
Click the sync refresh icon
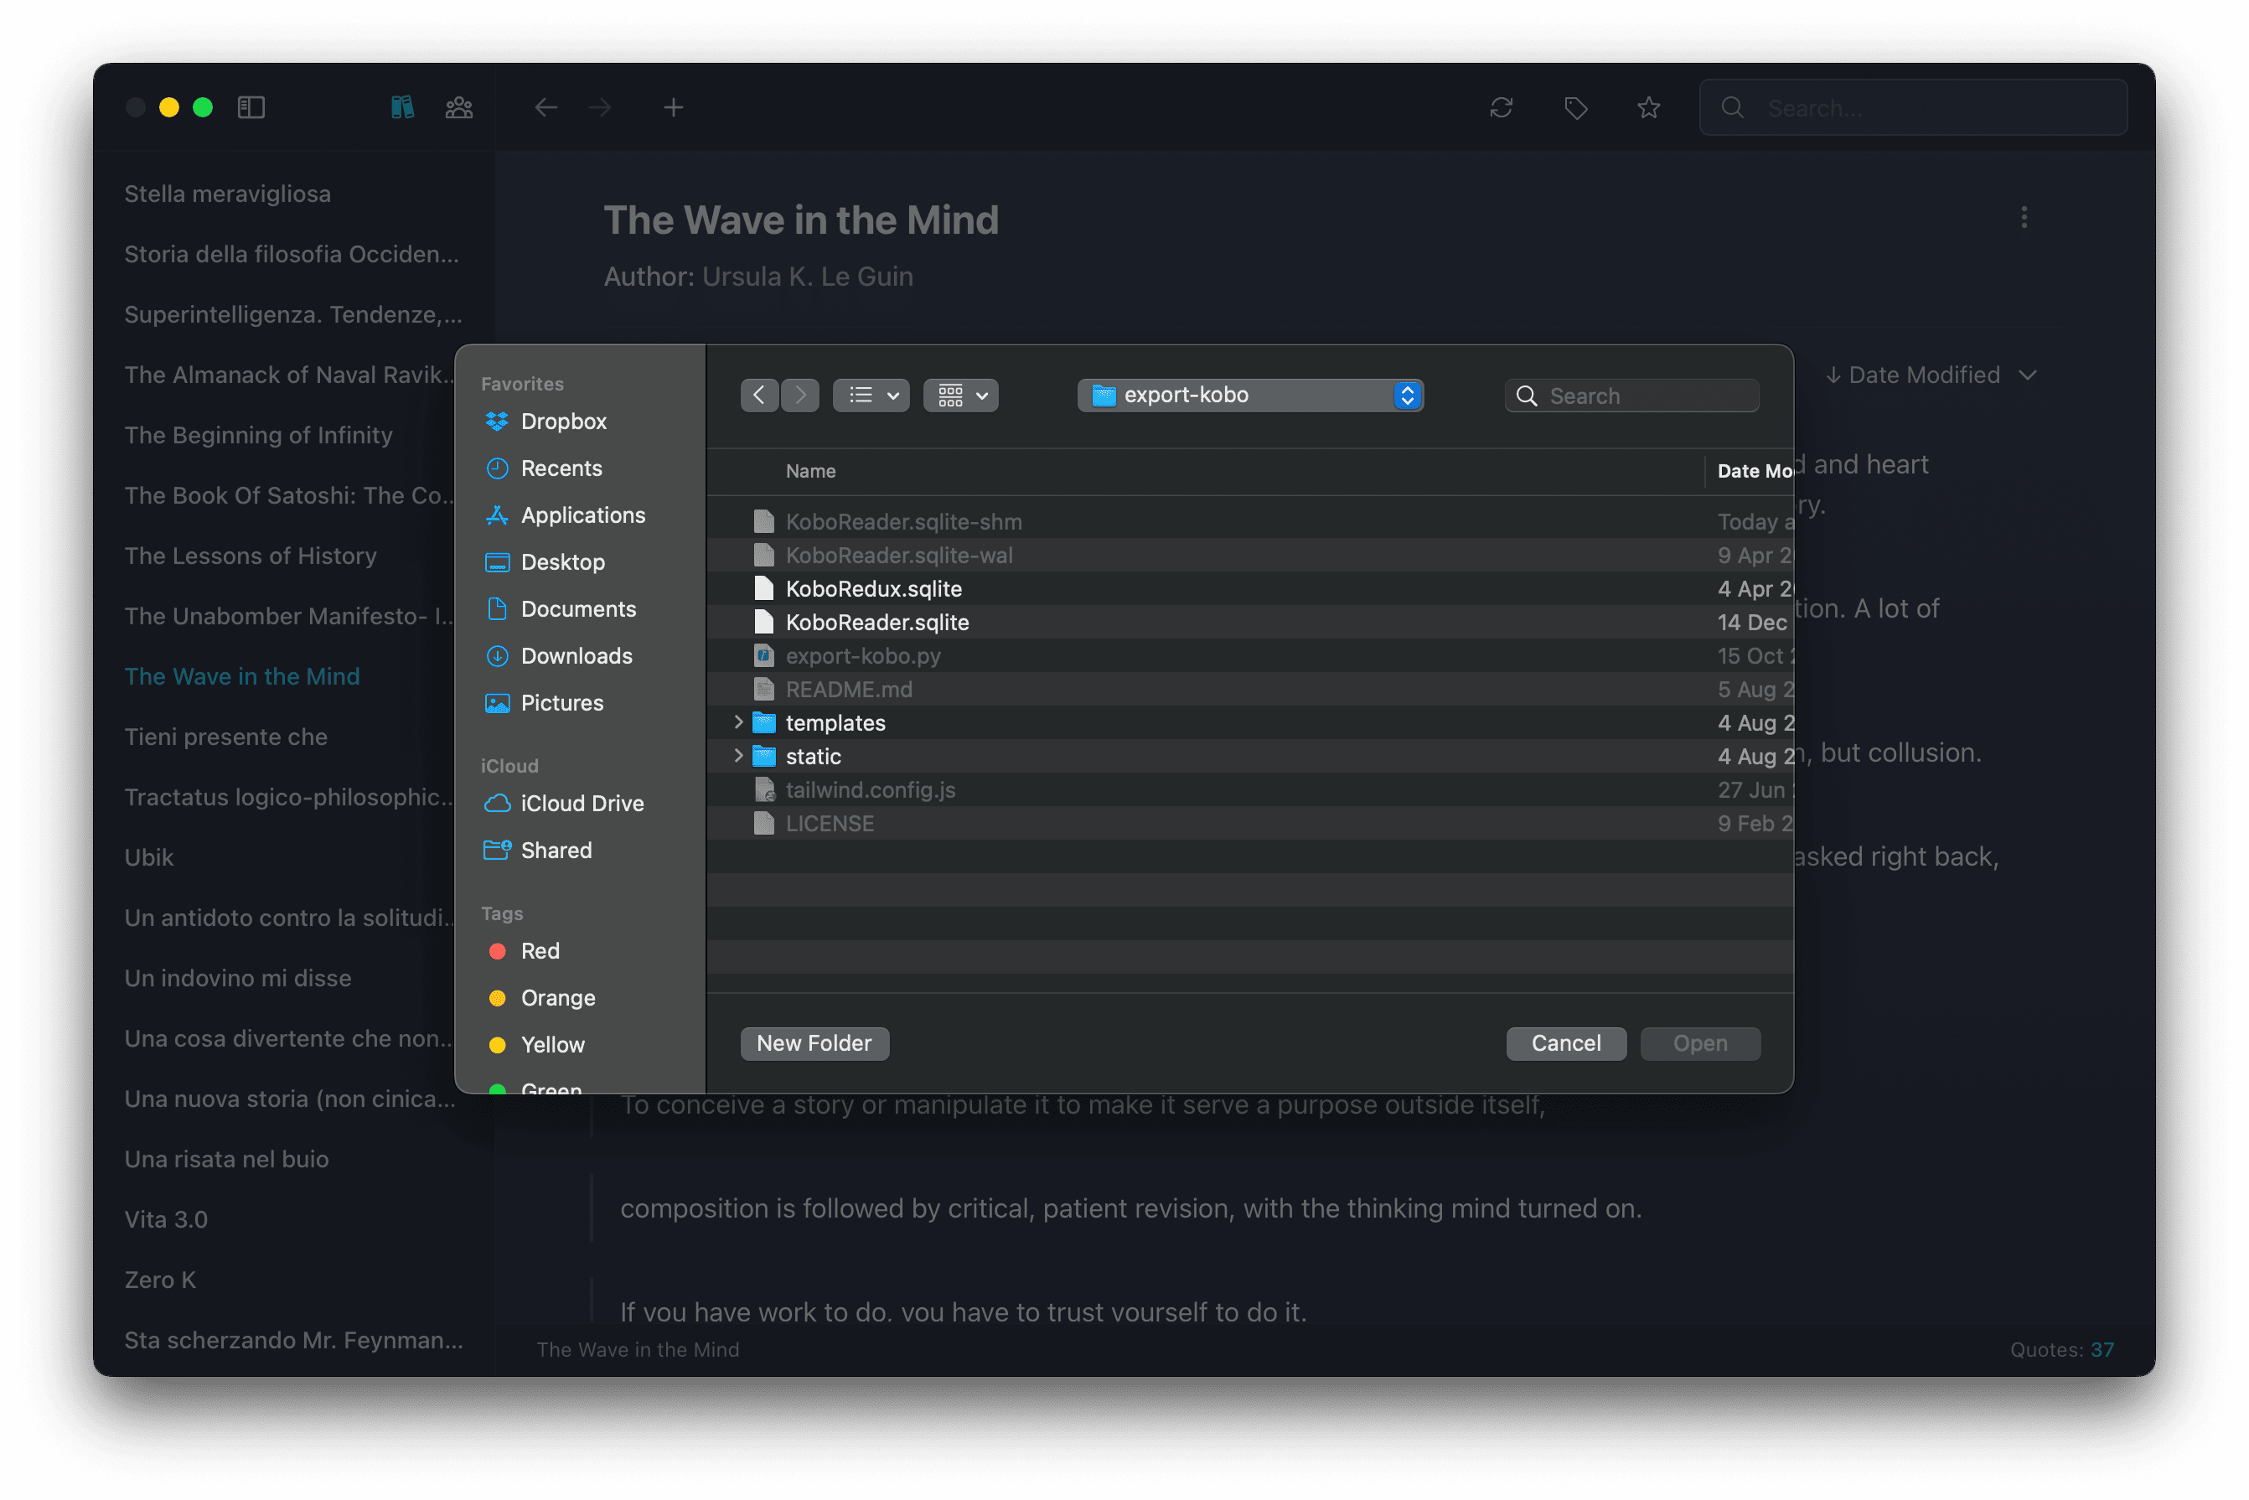[1501, 107]
